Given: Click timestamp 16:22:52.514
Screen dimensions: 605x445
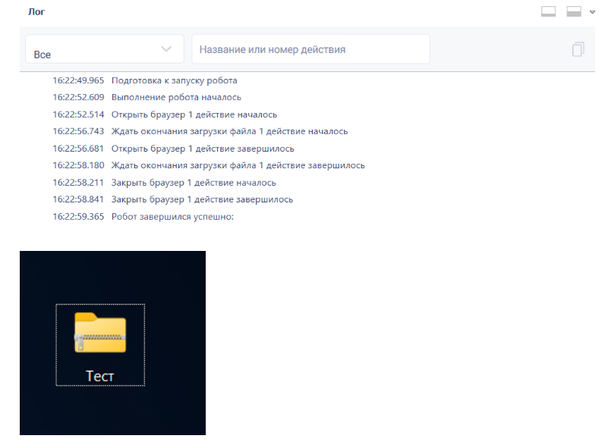Looking at the screenshot, I should coord(78,114).
